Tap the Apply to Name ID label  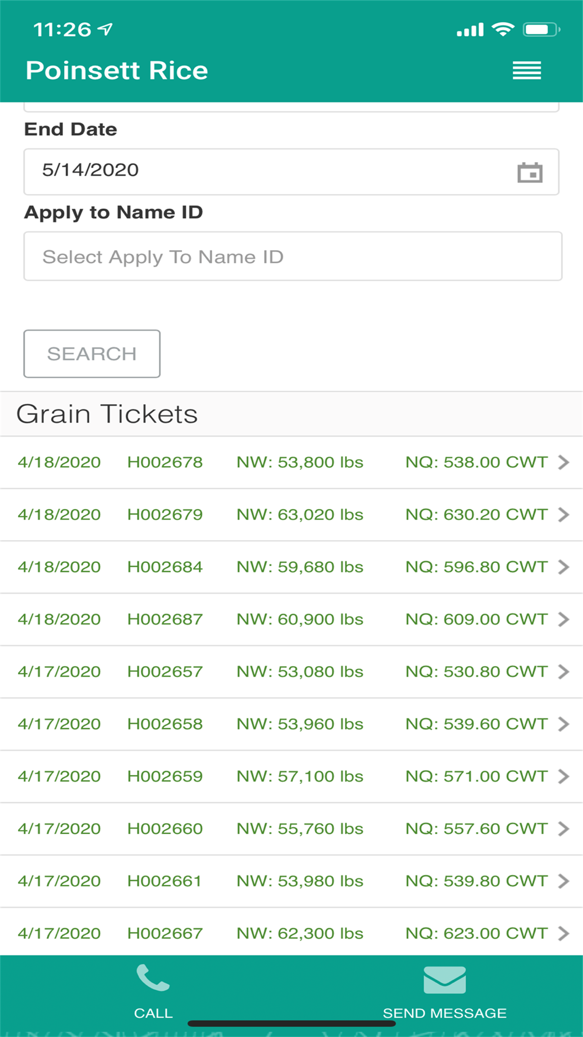point(114,212)
